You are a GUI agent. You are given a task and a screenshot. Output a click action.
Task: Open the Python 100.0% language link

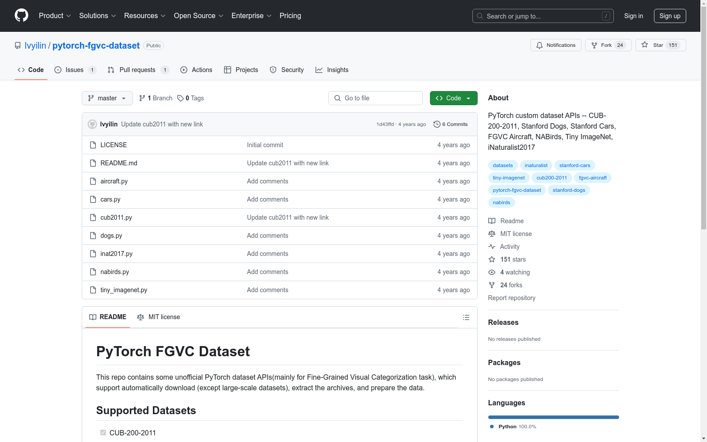[513, 427]
